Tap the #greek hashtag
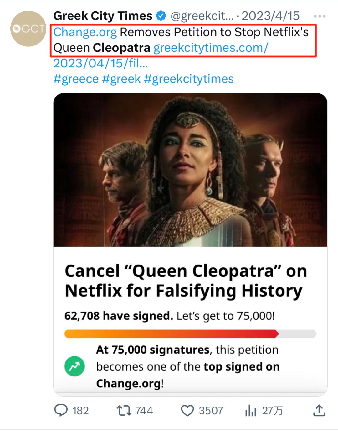This screenshot has width=338, height=431. click(x=121, y=79)
